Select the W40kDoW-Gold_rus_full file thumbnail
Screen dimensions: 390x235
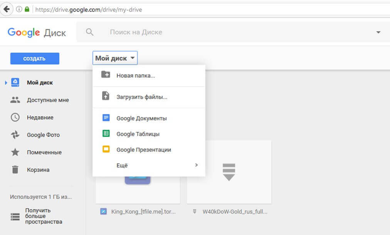click(229, 172)
